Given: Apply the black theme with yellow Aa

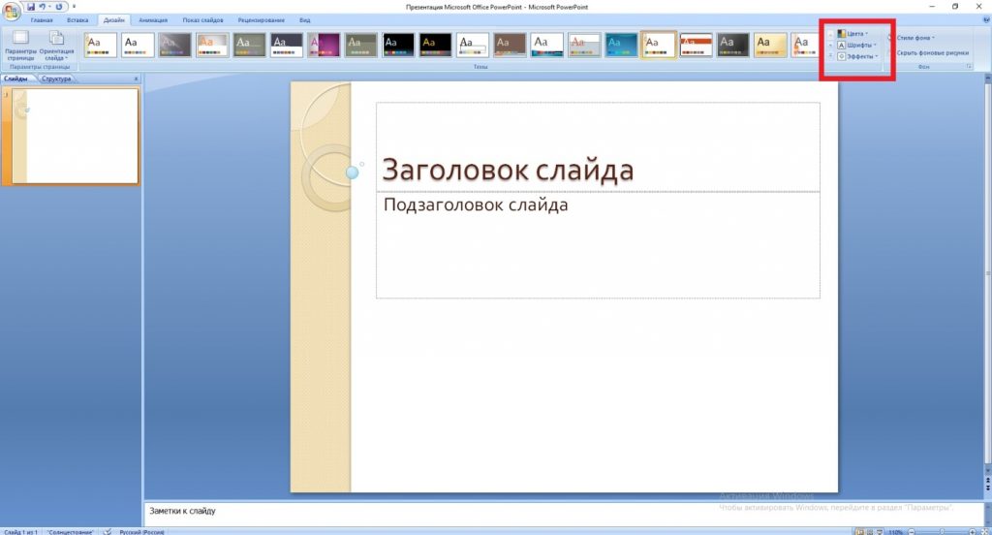Looking at the screenshot, I should coord(435,45).
